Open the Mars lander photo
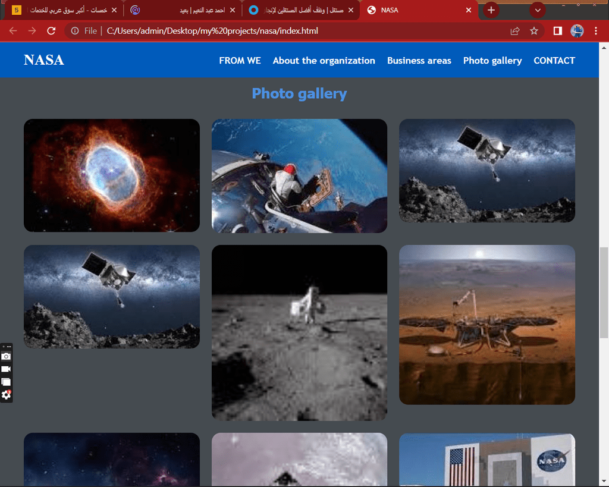This screenshot has width=609, height=487. 487,325
